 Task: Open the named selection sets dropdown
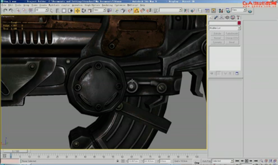point(171,10)
